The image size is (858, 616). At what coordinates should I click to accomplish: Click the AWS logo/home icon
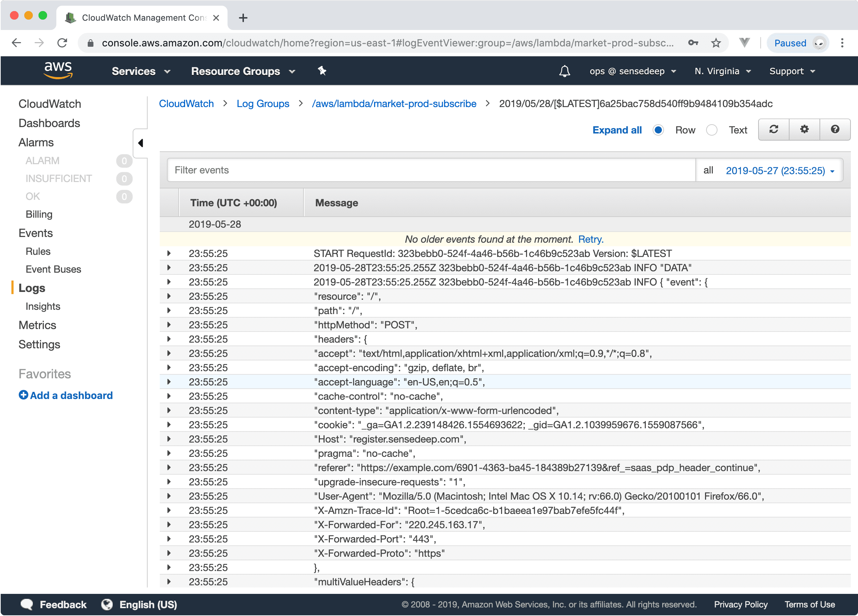coord(58,71)
